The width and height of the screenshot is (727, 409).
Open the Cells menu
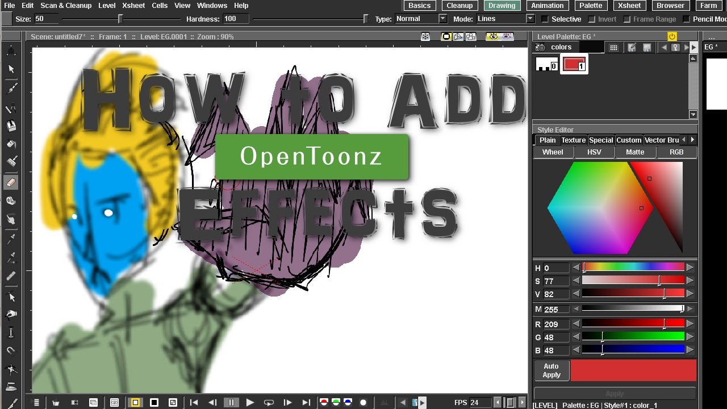pos(160,5)
